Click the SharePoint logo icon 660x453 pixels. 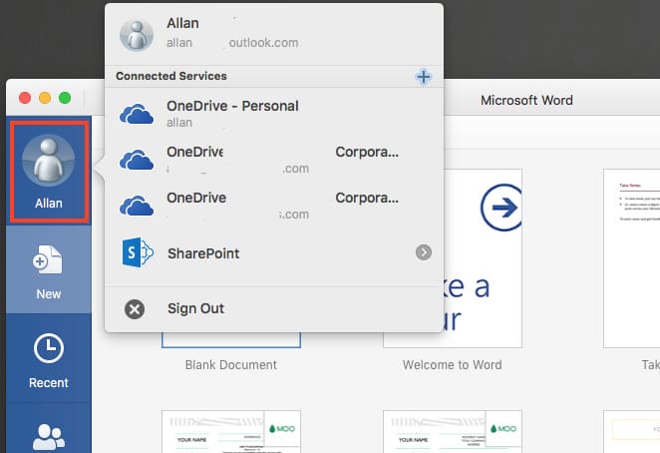pyautogui.click(x=136, y=253)
